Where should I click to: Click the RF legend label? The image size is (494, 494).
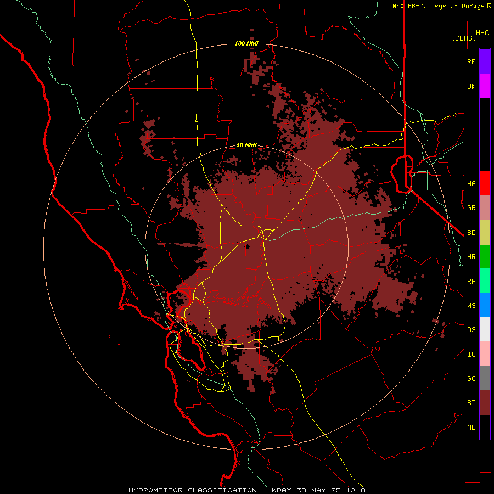tap(471, 61)
